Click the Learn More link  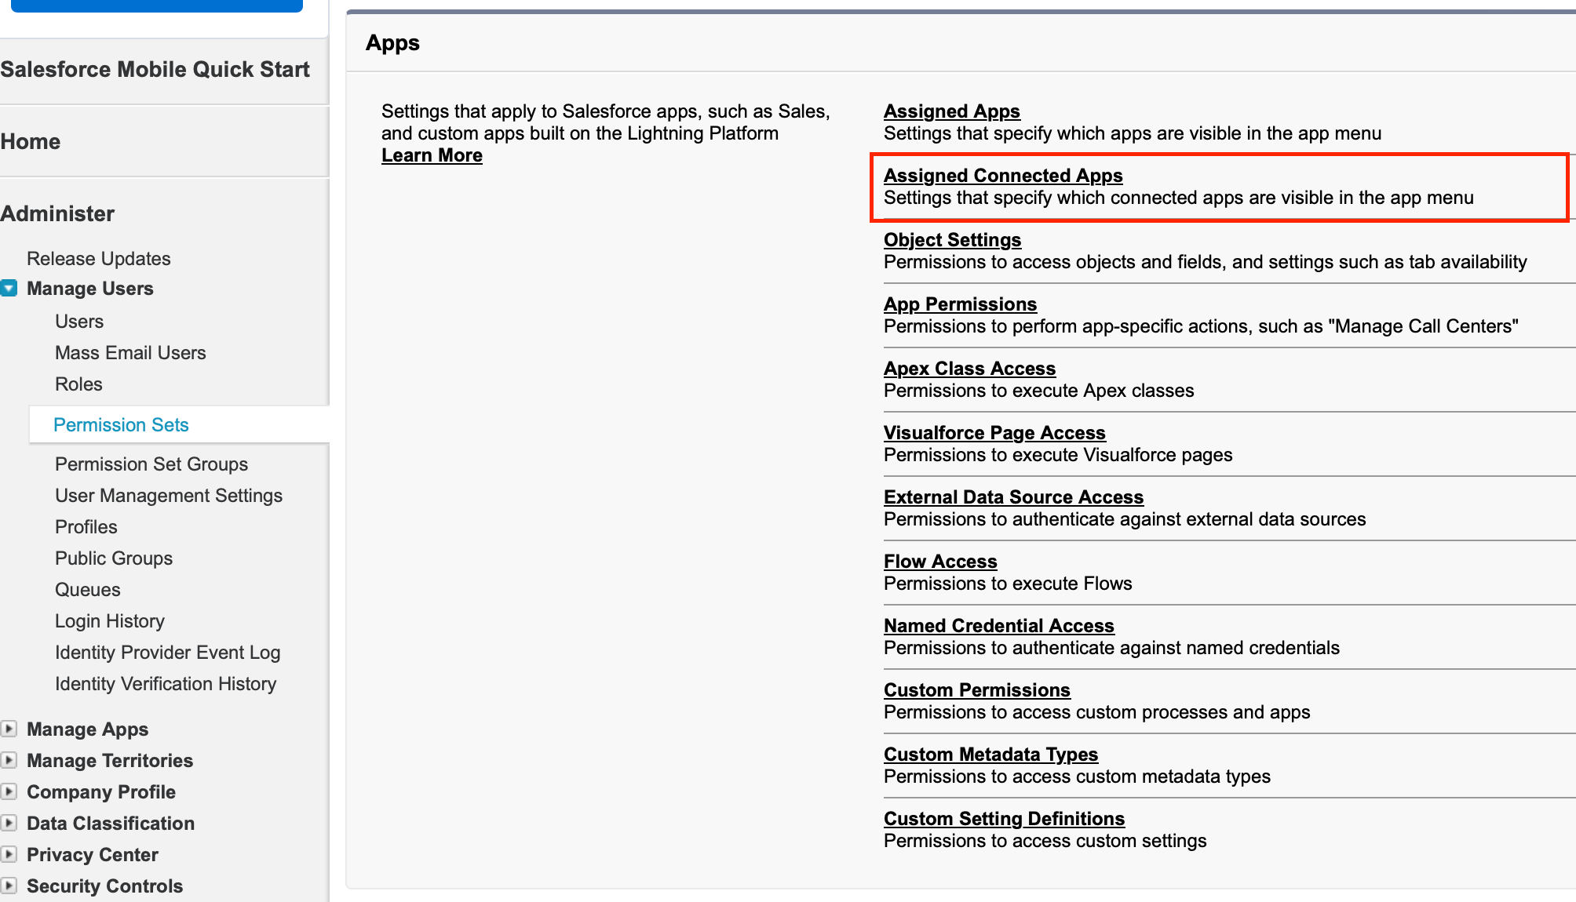point(431,155)
